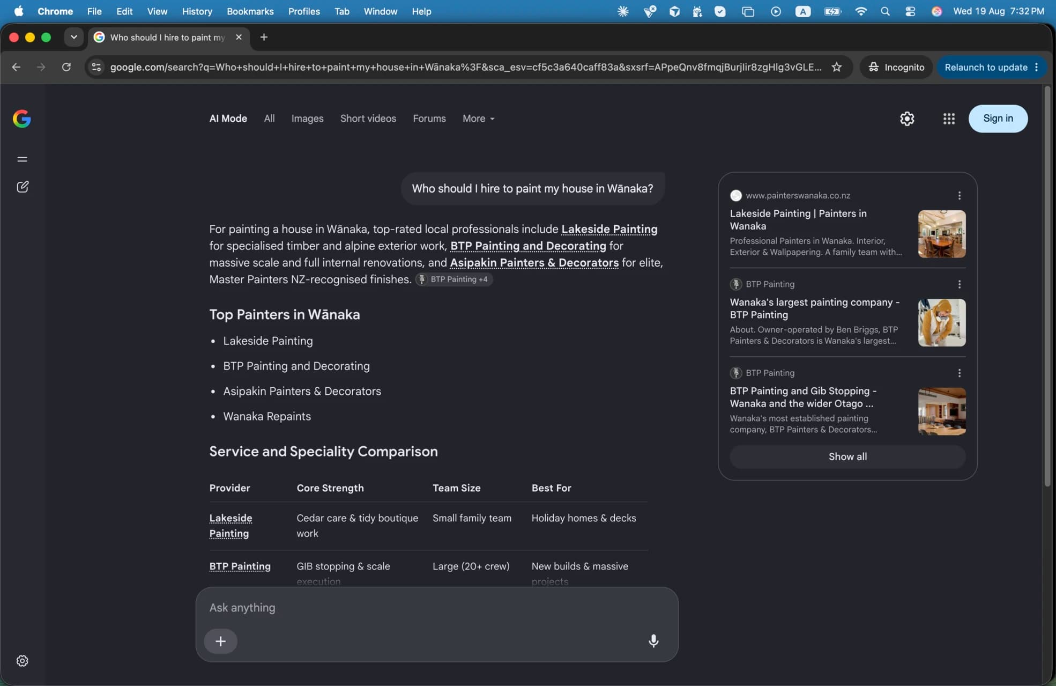Open options for Wanaka's largest painting company result
This screenshot has height=686, width=1056.
960,284
